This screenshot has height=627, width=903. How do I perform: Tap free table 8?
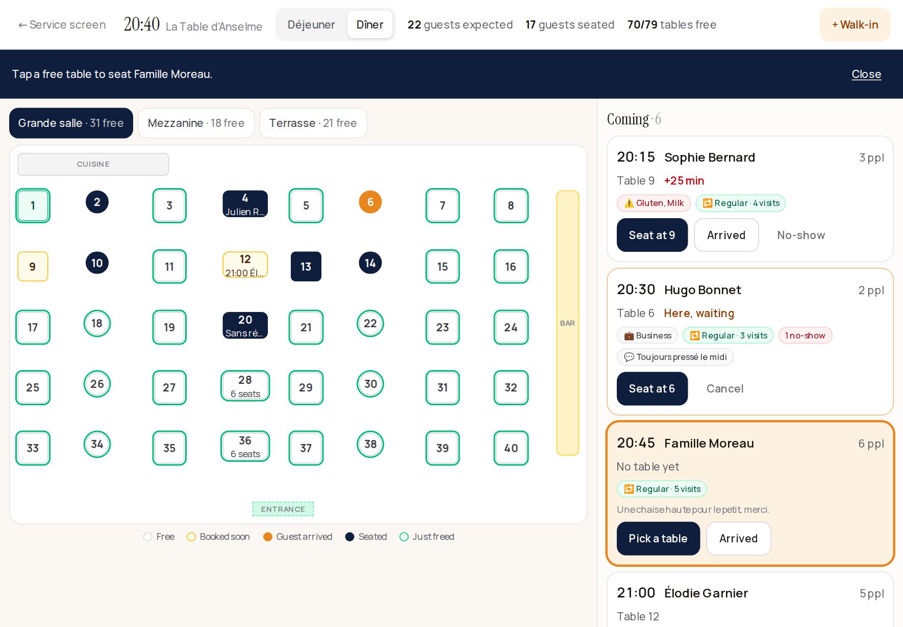point(511,205)
